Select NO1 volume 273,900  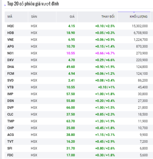142,53
